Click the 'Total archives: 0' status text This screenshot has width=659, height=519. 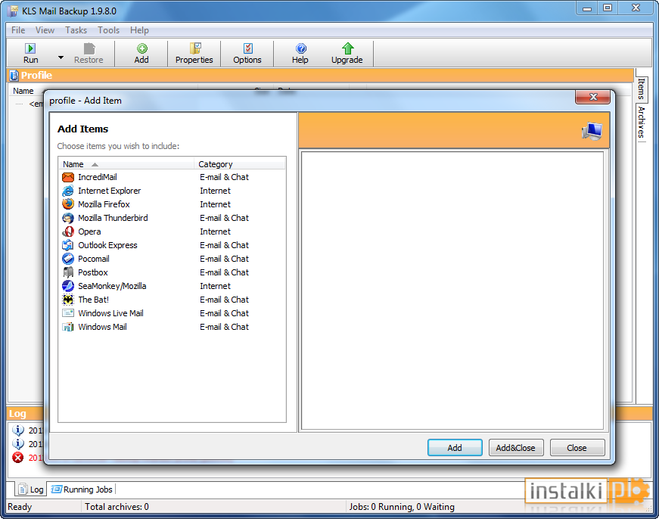click(x=117, y=507)
